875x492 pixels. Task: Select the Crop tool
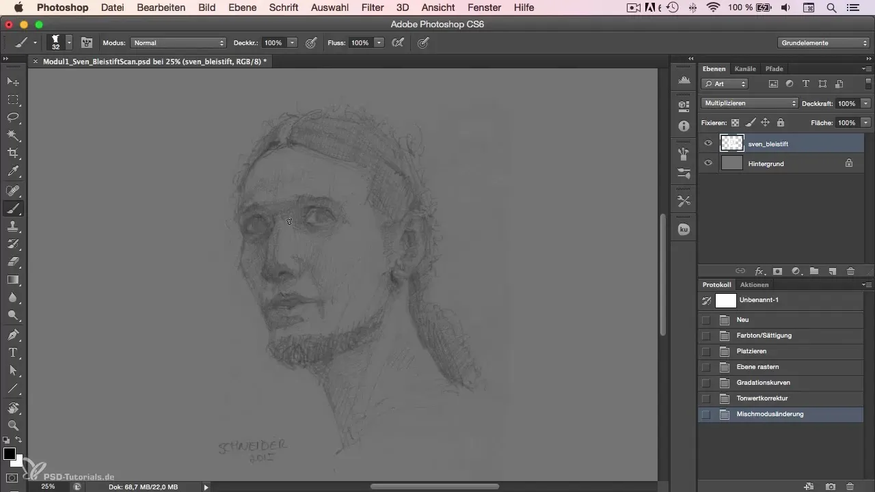(x=13, y=153)
